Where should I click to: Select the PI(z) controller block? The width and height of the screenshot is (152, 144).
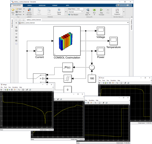coord(68,67)
